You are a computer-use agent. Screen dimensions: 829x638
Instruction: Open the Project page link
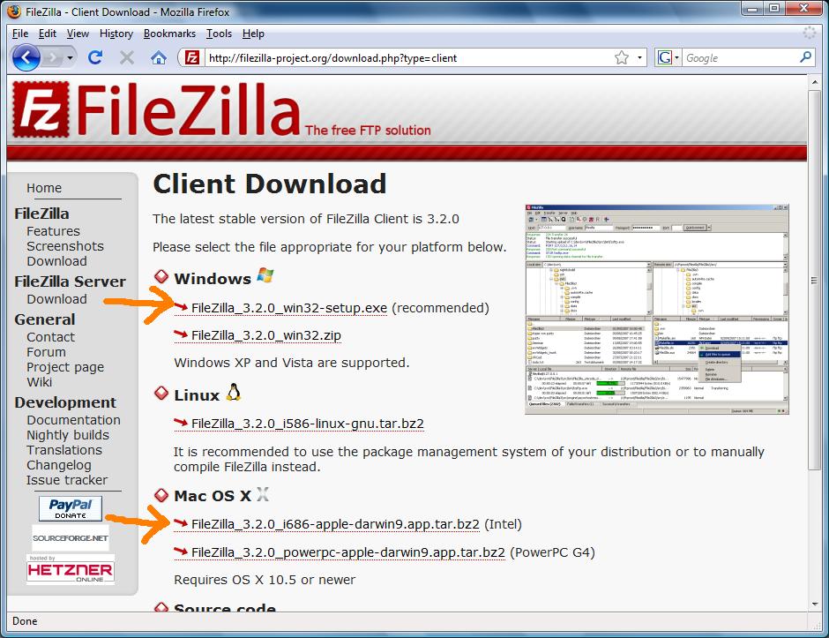[x=65, y=367]
